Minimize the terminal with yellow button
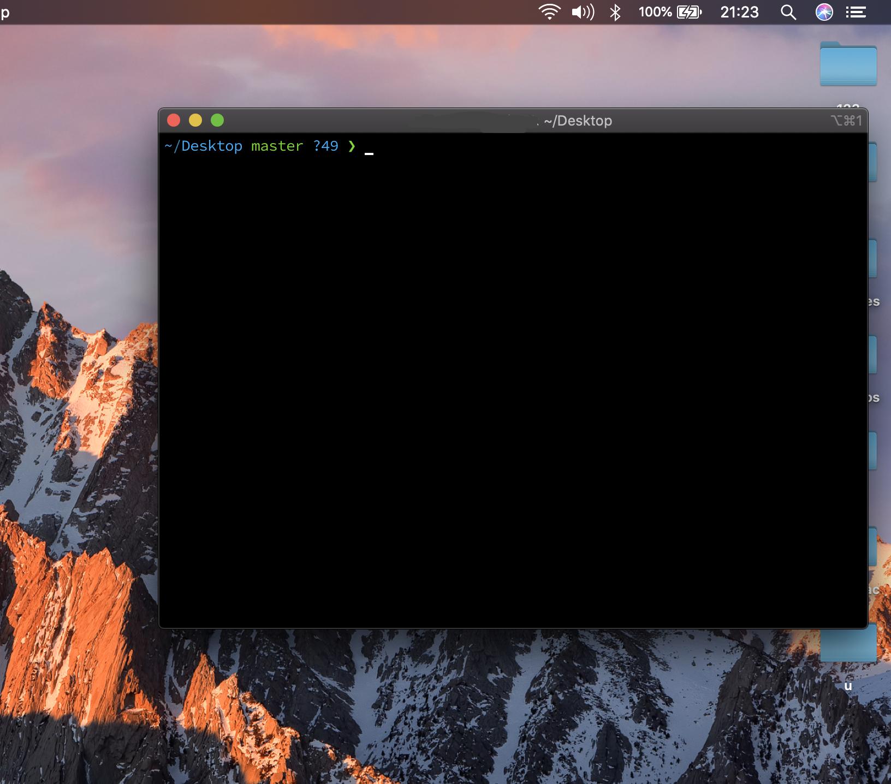Screen dimensions: 891x784 pos(195,120)
